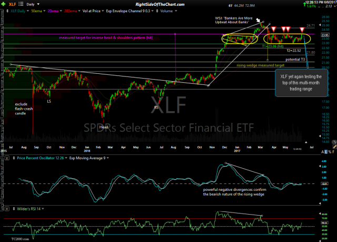Click the trendline end handle at wedge top
The image size is (337, 242).
[263, 22]
